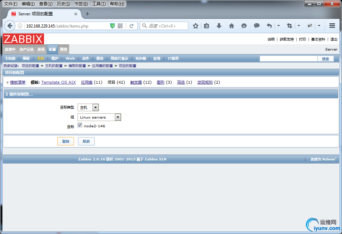Open the 应用集 link

coord(87,82)
